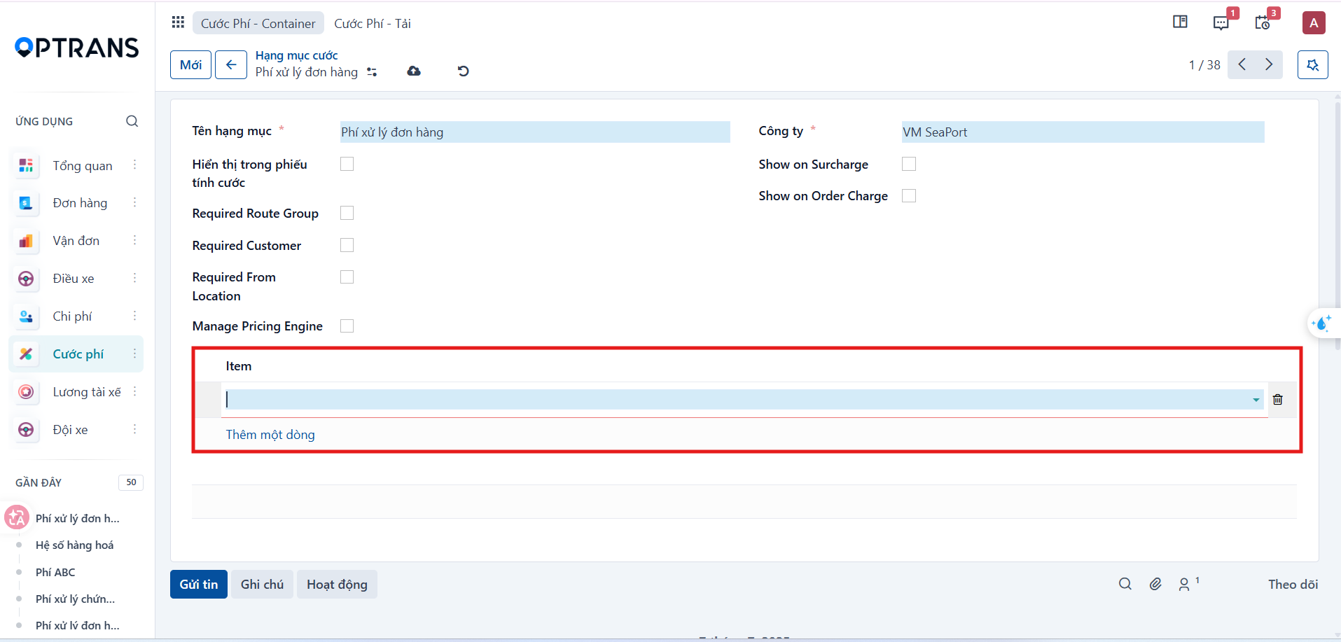Open the Item field dropdown arrow
This screenshot has height=642, width=1341.
(x=1256, y=400)
